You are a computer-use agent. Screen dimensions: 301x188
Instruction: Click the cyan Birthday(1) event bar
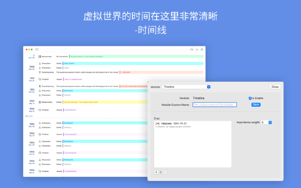[105, 91]
